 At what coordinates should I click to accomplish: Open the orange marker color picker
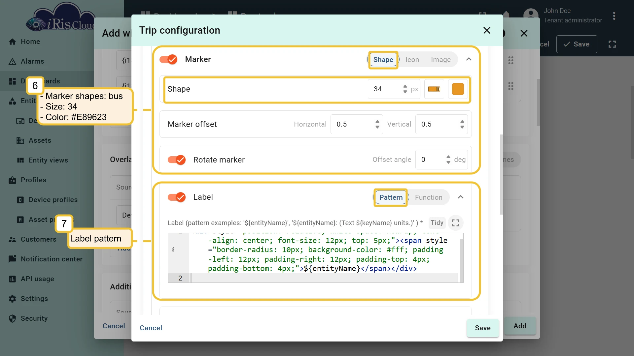tap(458, 89)
